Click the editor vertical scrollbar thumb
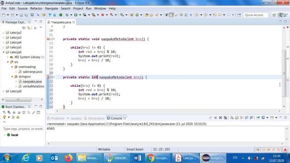Viewport: 290px width, 163px height. (284, 73)
